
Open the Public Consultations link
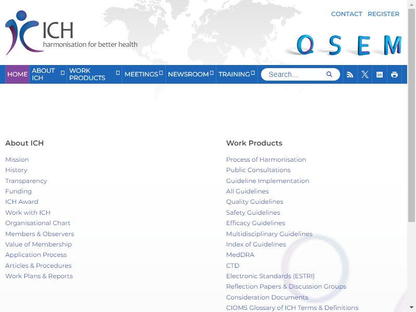258,170
